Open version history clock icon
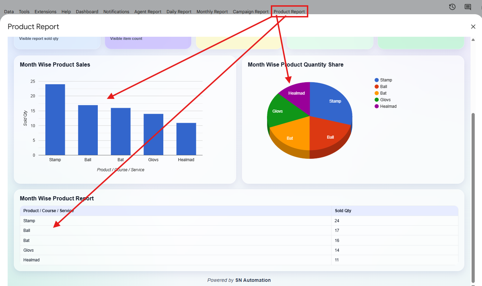This screenshot has height=286, width=482. pyautogui.click(x=452, y=7)
